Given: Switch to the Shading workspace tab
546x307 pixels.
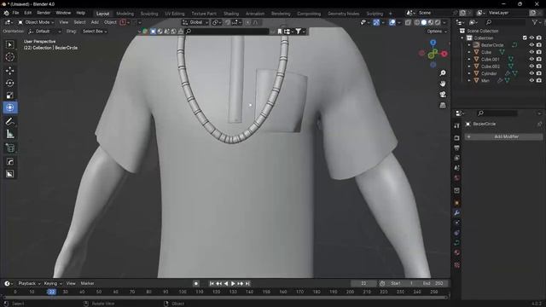Looking at the screenshot, I should pyautogui.click(x=231, y=14).
